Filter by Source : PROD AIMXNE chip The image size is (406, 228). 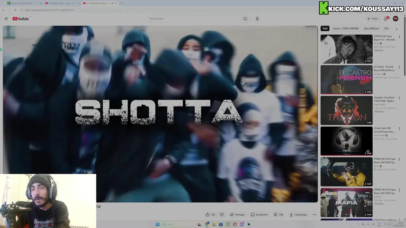(346, 28)
